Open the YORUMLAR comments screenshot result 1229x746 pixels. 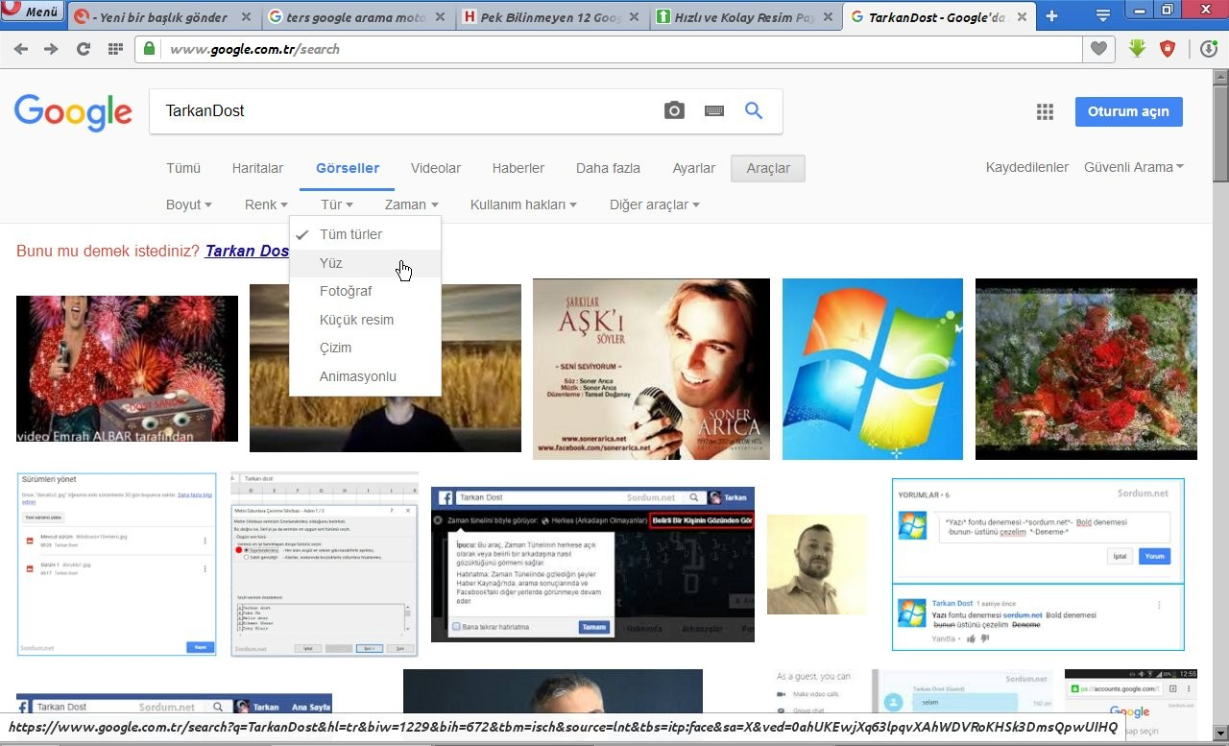(x=1038, y=565)
